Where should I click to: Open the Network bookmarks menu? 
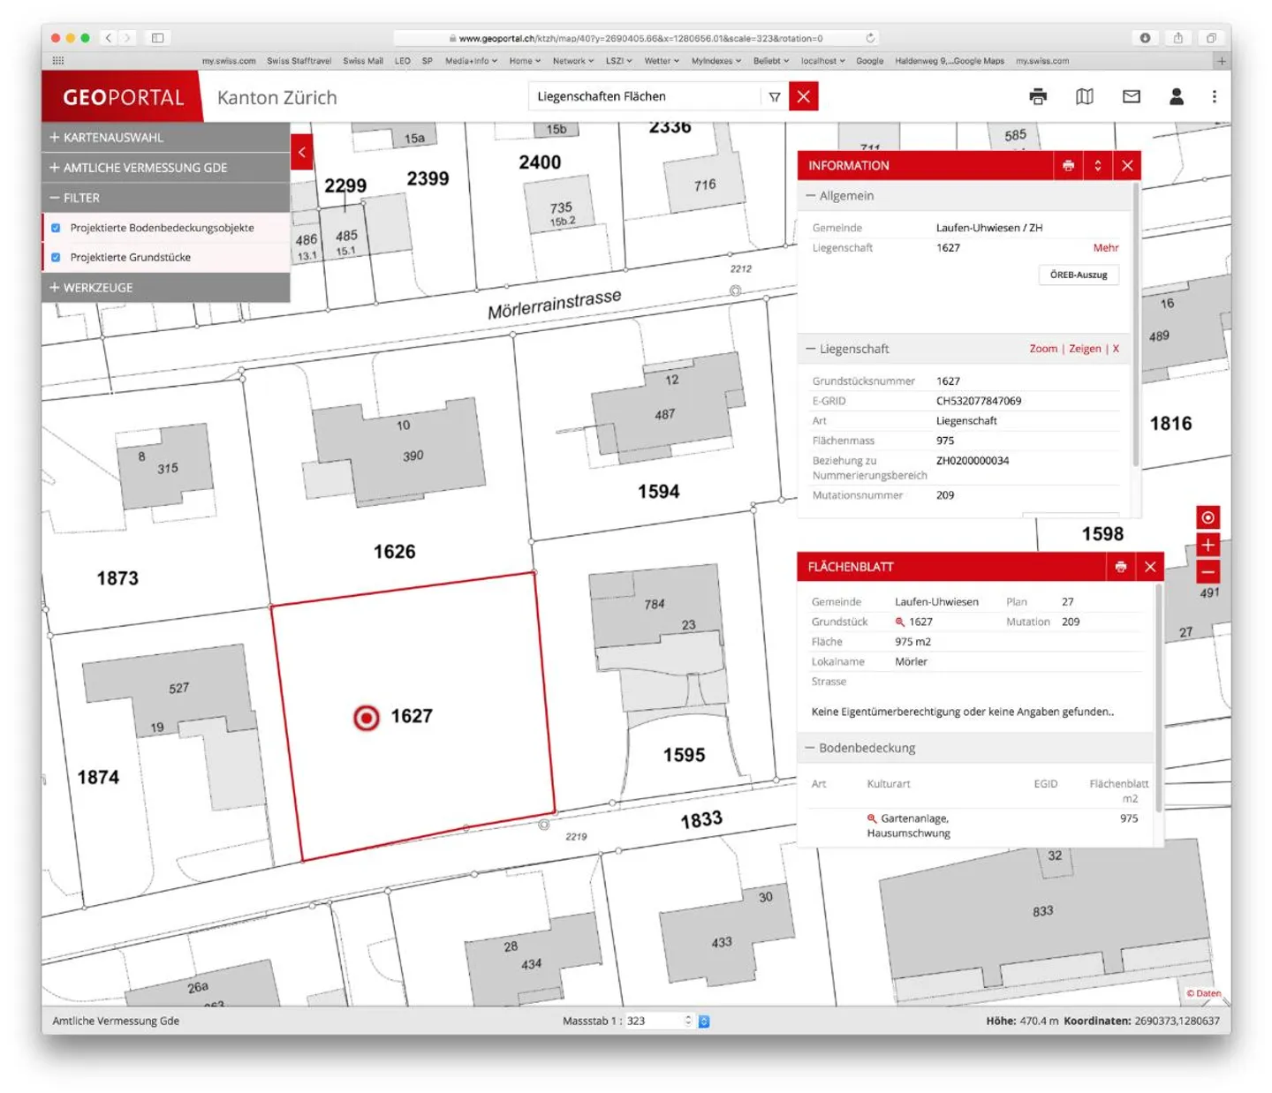pos(572,61)
